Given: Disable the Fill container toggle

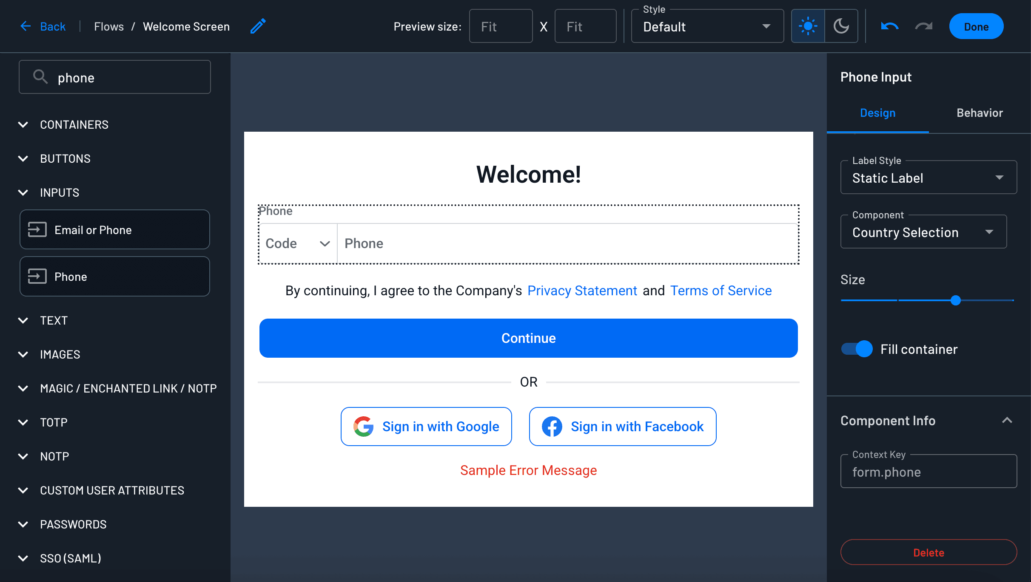Looking at the screenshot, I should 856,349.
